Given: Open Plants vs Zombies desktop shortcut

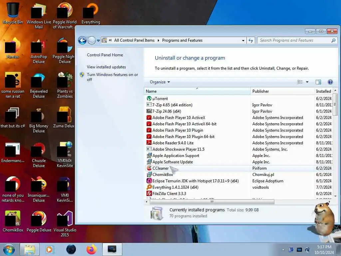Looking at the screenshot, I should coord(65,85).
